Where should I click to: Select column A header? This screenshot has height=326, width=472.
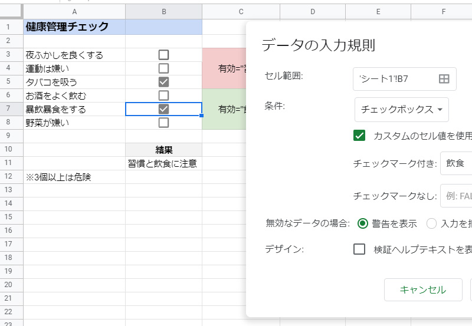point(74,12)
